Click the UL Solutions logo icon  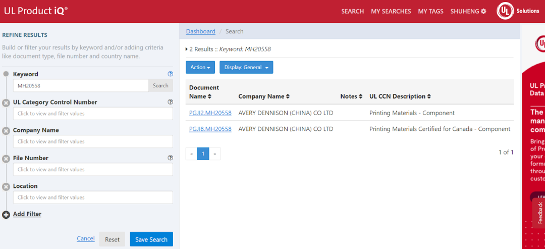[505, 11]
